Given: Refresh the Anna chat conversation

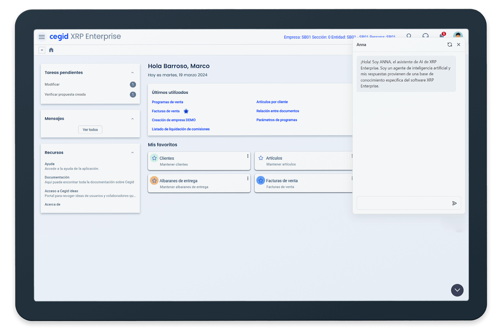Looking at the screenshot, I should click(x=450, y=45).
